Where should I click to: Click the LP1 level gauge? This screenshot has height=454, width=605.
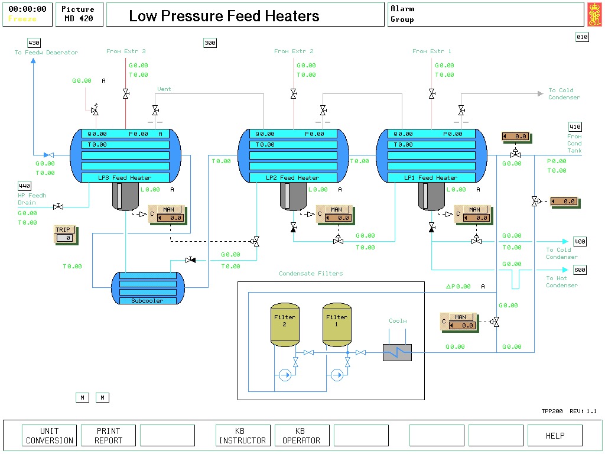[425, 196]
